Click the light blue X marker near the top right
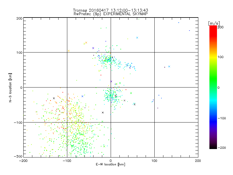233x175 pixels. (x=137, y=38)
